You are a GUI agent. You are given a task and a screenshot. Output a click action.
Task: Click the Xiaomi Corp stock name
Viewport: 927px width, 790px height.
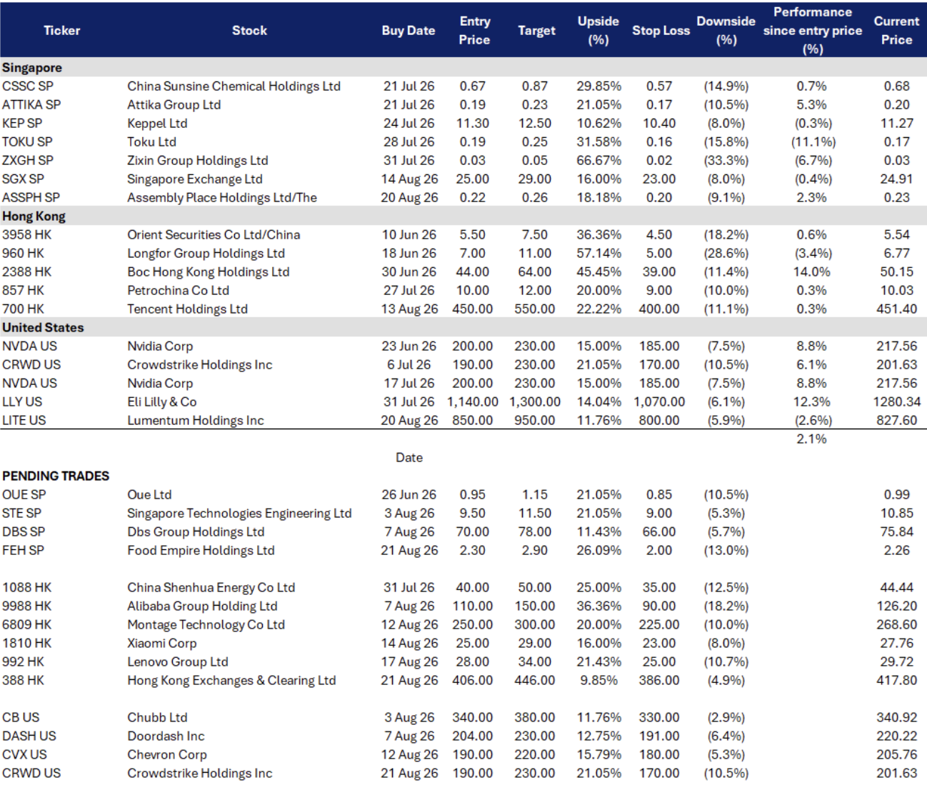click(162, 644)
